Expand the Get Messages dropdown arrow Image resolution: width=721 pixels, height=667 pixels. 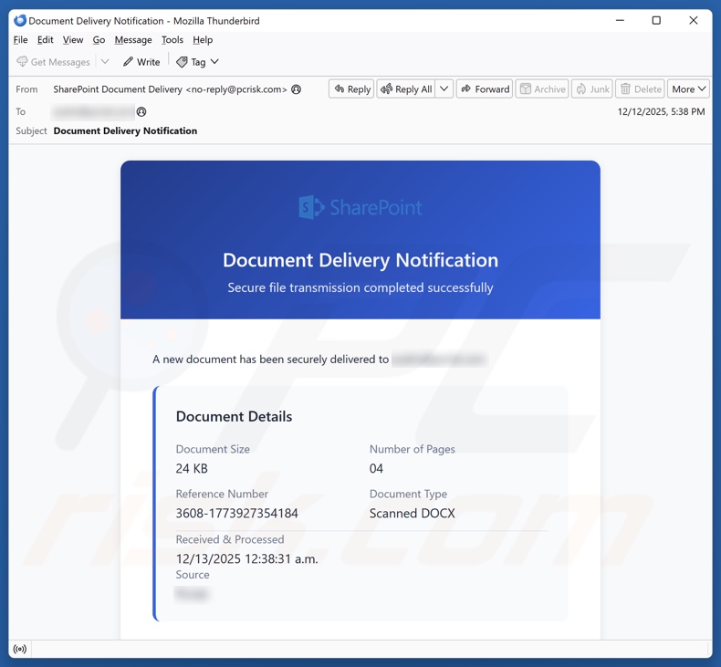(105, 62)
